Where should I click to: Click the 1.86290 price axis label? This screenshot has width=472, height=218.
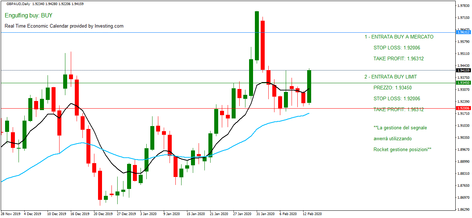tap(464, 210)
